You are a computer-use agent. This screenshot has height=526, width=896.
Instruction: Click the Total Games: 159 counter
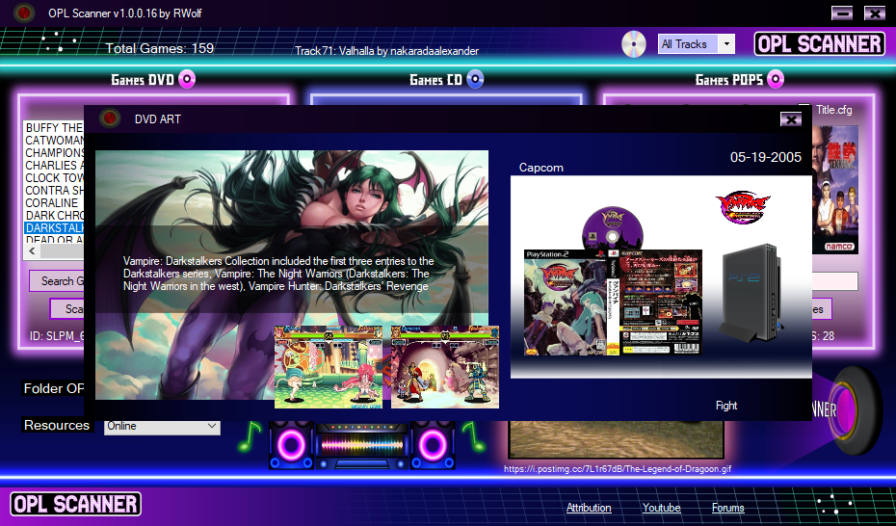pyautogui.click(x=160, y=48)
